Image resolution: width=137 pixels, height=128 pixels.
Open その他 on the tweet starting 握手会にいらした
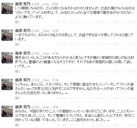pos(128,71)
